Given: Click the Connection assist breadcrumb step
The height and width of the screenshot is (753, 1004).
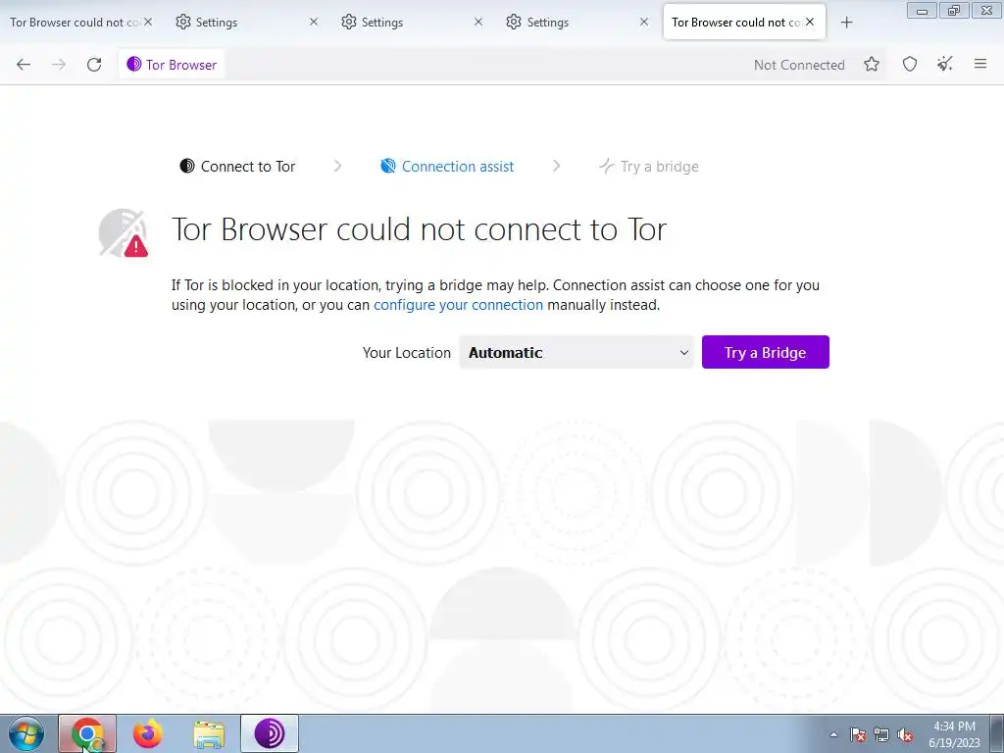Looking at the screenshot, I should pos(447,167).
